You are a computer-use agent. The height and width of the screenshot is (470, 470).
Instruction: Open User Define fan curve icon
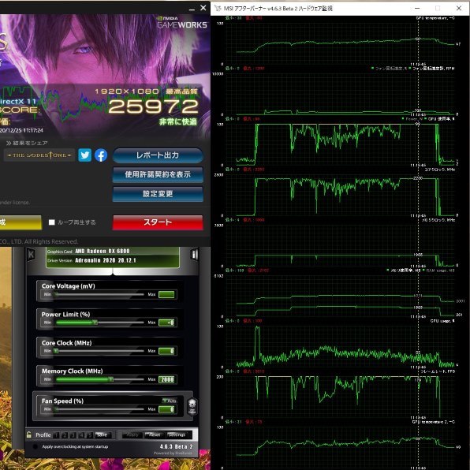(192, 406)
